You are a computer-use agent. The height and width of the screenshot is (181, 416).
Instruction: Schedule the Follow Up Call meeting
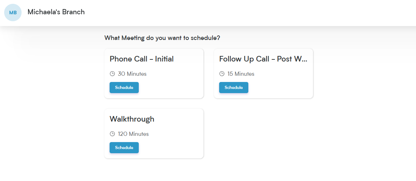coord(234,88)
